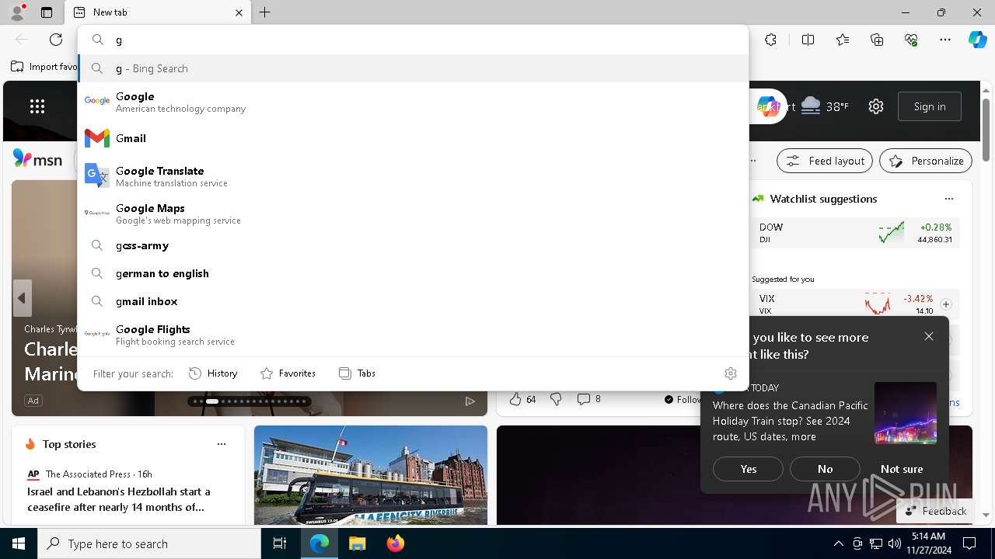Close the feedback prompt popup
The image size is (995, 559).
click(929, 336)
